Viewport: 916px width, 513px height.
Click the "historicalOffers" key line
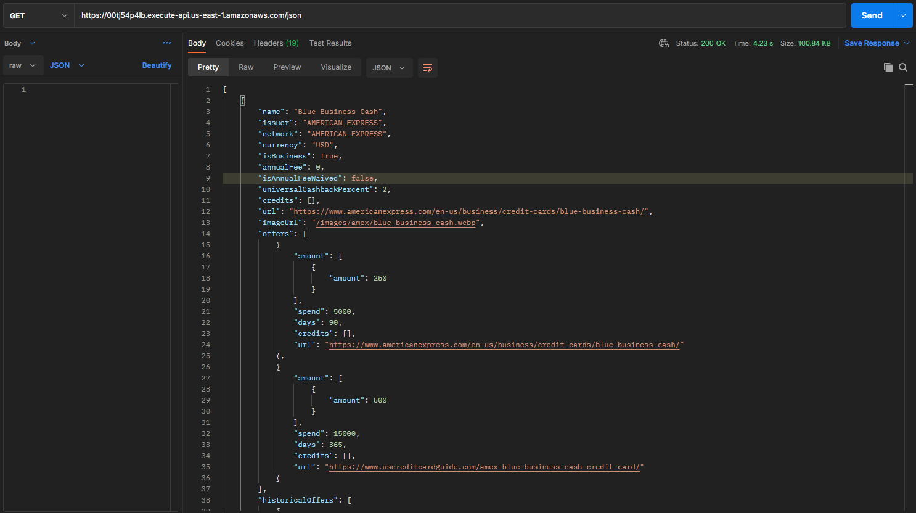[x=305, y=500]
